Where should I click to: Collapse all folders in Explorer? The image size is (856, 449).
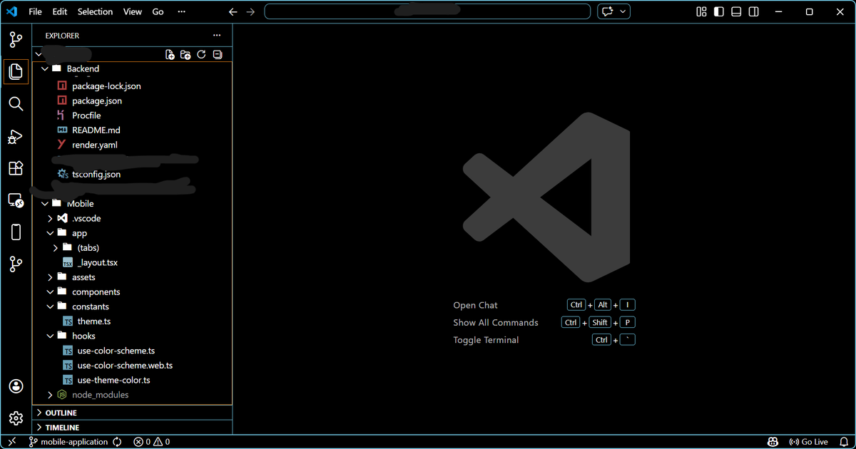coord(218,54)
